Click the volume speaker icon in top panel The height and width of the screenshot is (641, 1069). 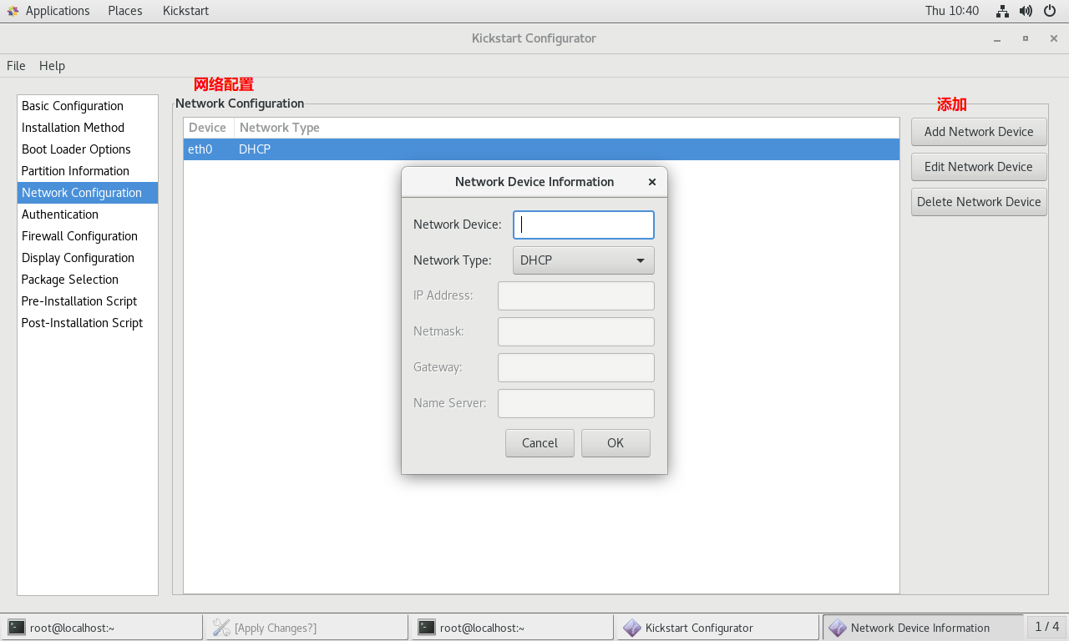(1026, 11)
